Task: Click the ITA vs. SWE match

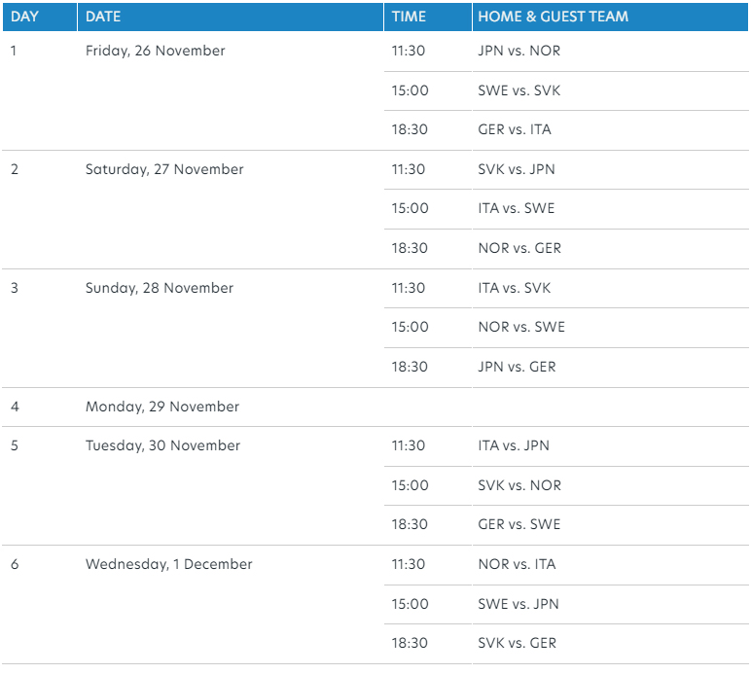Action: coord(517,208)
